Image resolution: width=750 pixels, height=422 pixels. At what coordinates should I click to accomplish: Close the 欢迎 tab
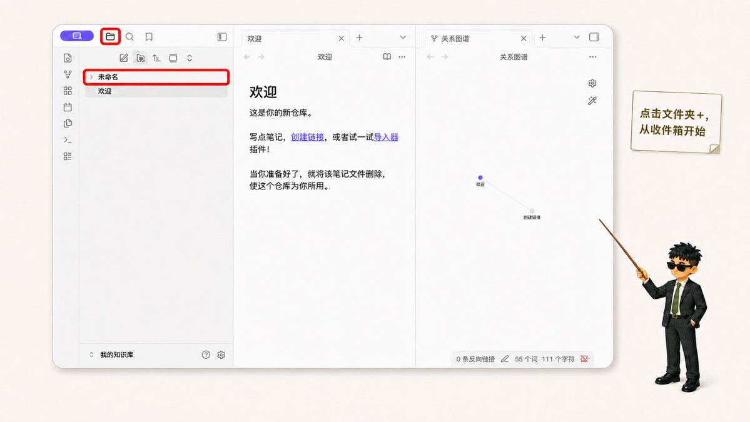click(341, 38)
